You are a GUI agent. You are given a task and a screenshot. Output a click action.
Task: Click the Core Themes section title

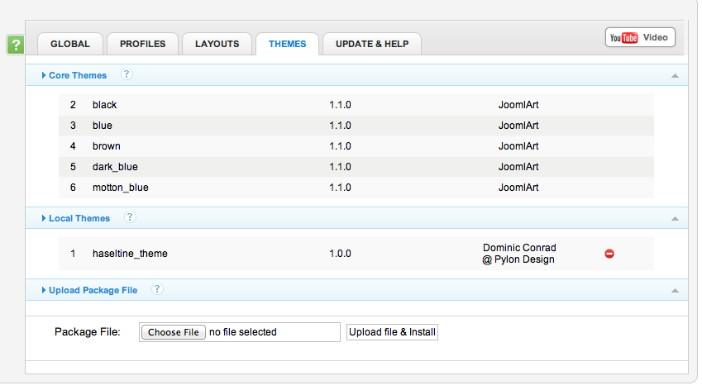point(78,75)
